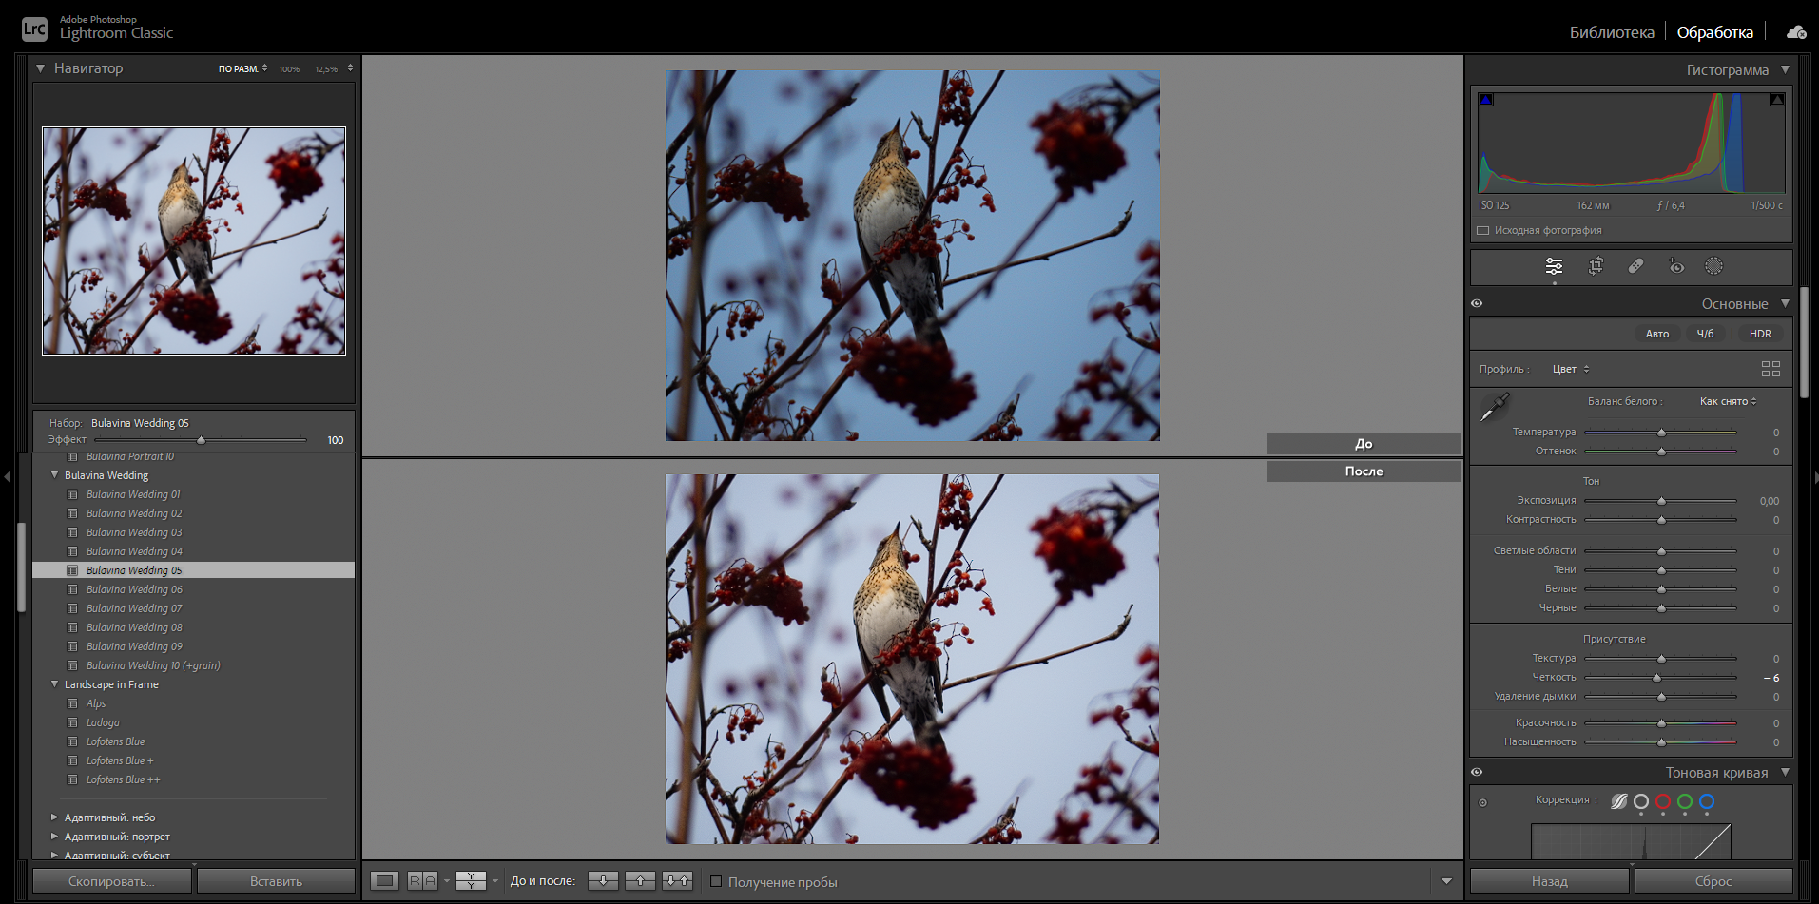Switch to Loupe view in toolbar
The height and width of the screenshot is (904, 1819).
384,881
